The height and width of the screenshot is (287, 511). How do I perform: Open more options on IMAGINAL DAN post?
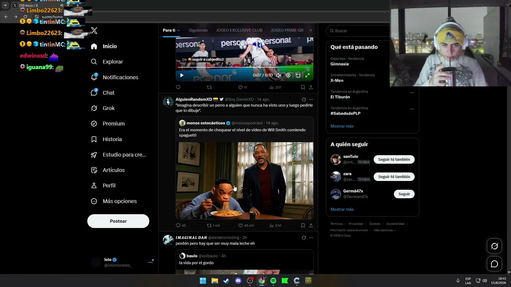311,238
